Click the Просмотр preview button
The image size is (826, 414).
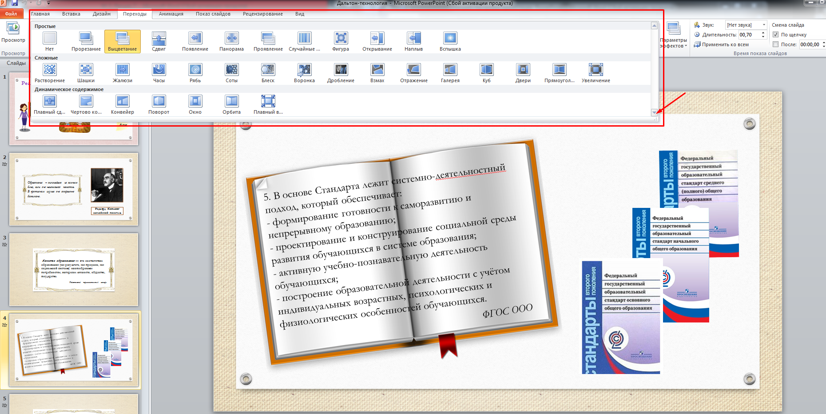point(13,32)
